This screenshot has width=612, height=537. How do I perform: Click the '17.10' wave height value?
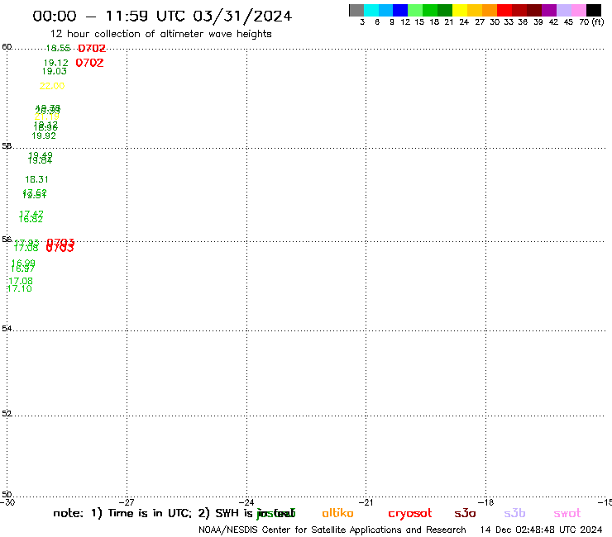tap(20, 288)
